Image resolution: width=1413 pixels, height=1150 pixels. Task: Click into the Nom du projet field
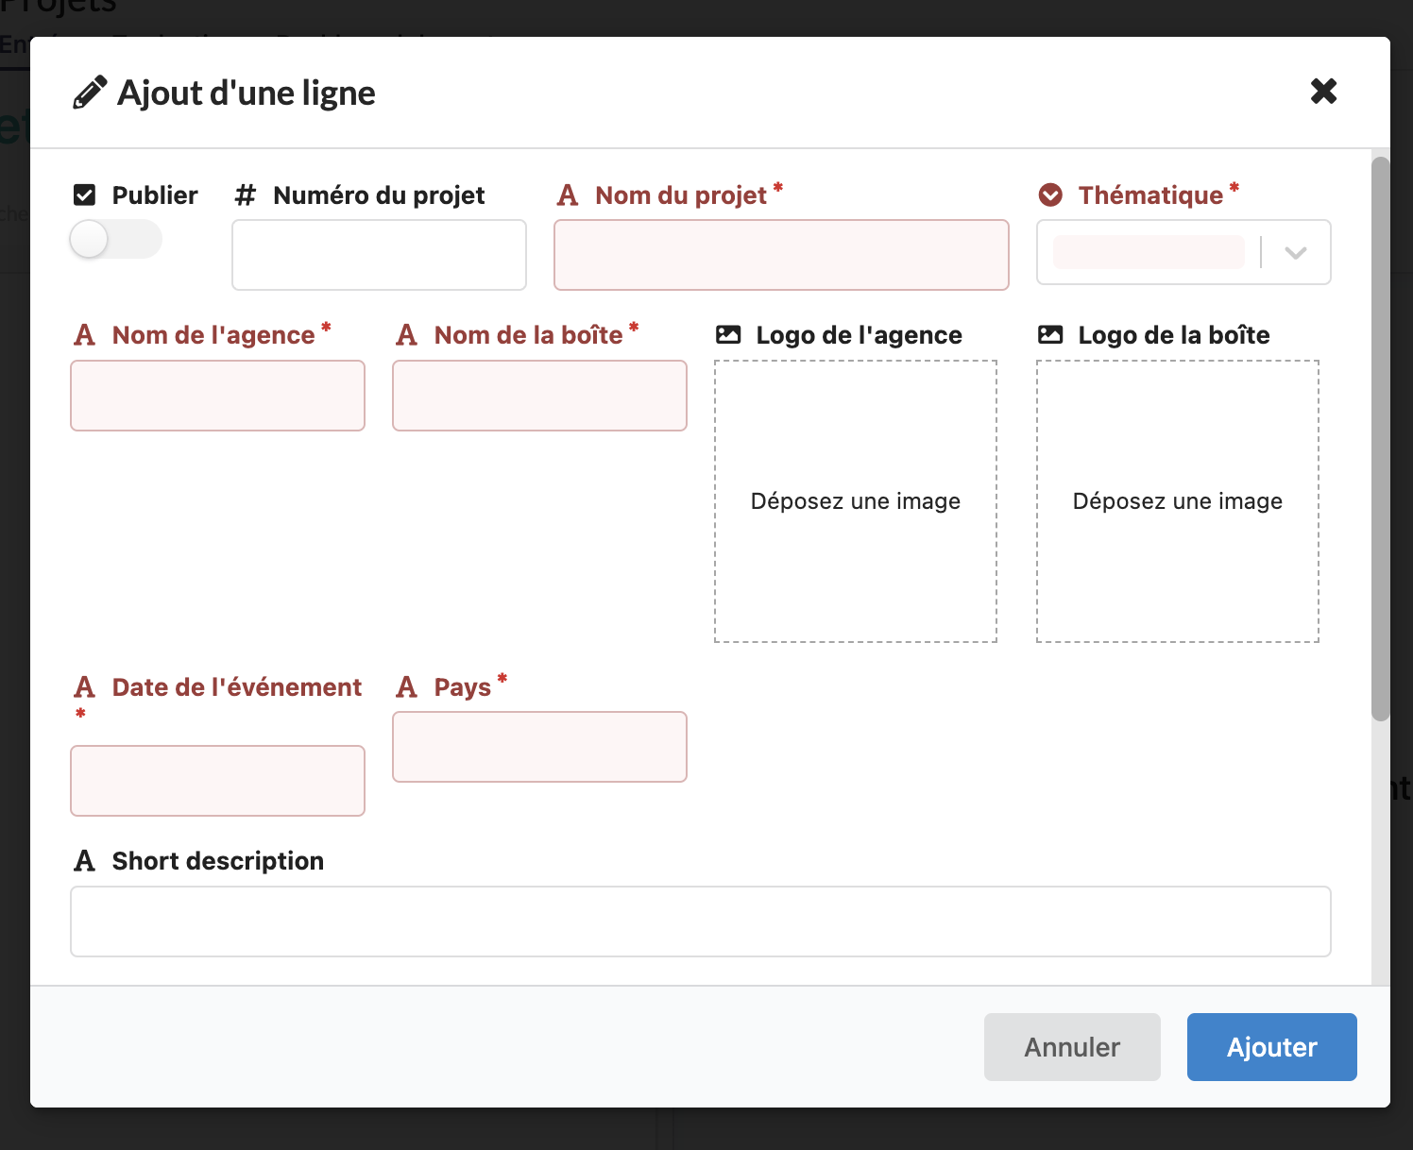point(781,255)
